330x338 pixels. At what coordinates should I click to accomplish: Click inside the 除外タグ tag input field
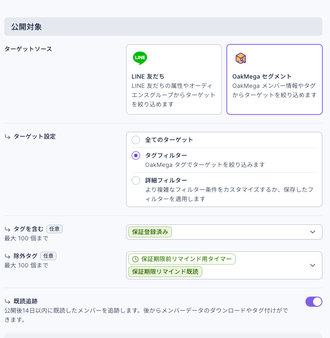(x=224, y=265)
